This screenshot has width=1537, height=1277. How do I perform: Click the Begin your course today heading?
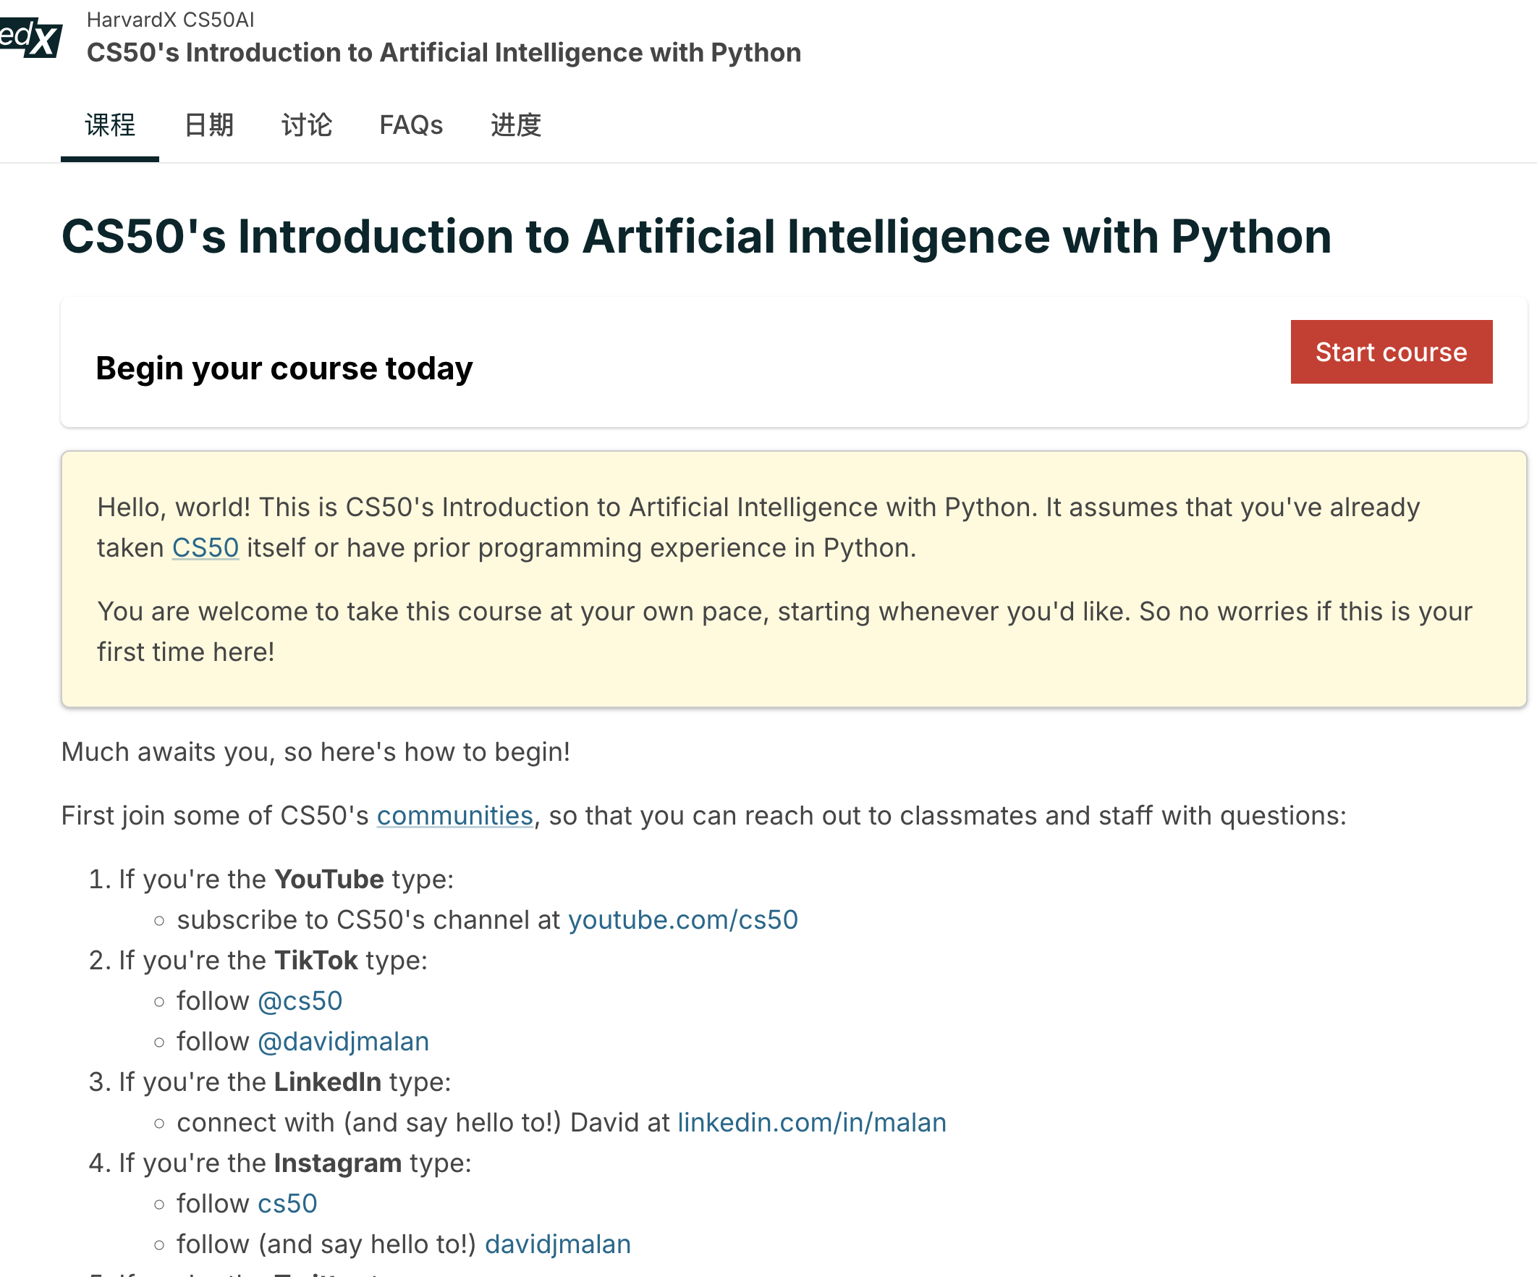click(284, 368)
